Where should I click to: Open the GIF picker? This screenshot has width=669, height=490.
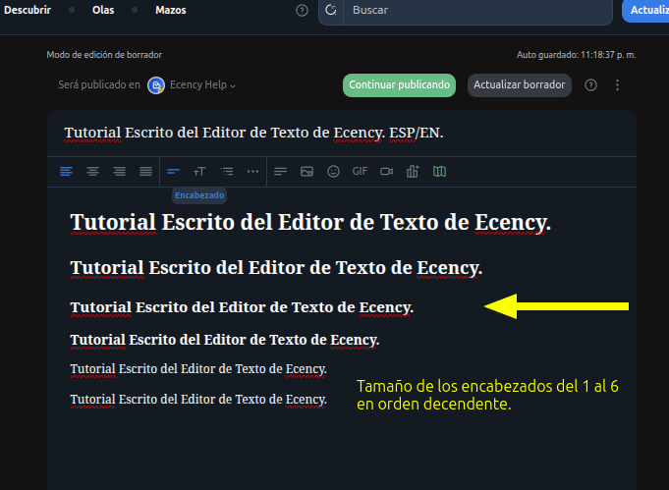pos(360,172)
